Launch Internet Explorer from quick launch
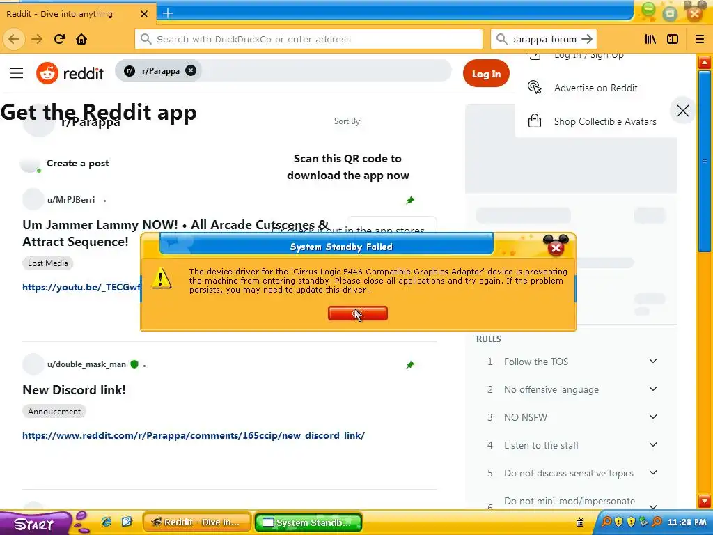 [x=107, y=522]
